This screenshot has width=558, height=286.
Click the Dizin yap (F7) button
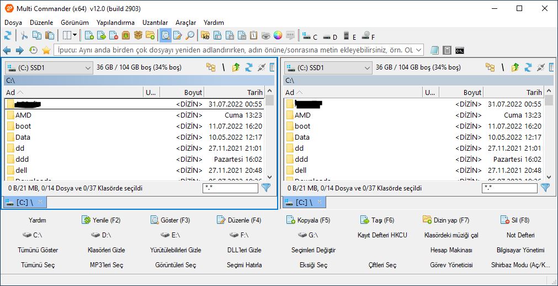(x=446, y=220)
